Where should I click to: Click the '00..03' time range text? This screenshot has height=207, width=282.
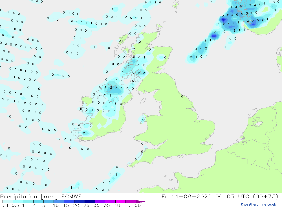[225, 196]
